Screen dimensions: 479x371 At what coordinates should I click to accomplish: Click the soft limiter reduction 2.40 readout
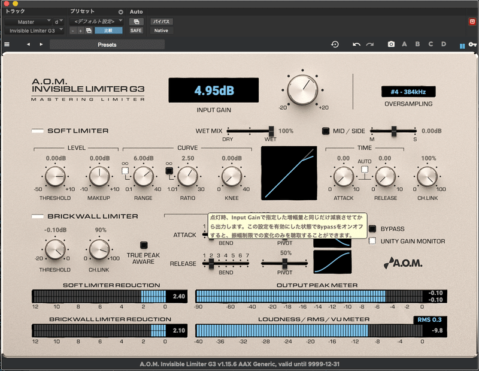(x=178, y=296)
